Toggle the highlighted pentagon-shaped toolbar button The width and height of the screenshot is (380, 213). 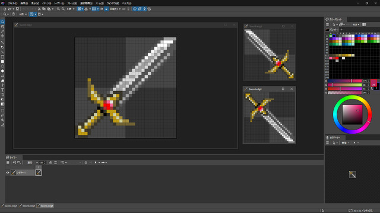click(x=135, y=9)
